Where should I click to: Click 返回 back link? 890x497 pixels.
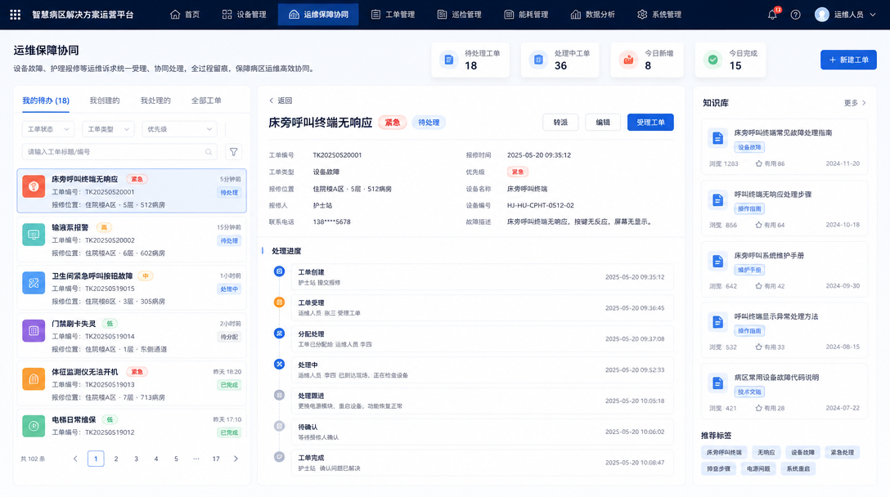point(281,101)
